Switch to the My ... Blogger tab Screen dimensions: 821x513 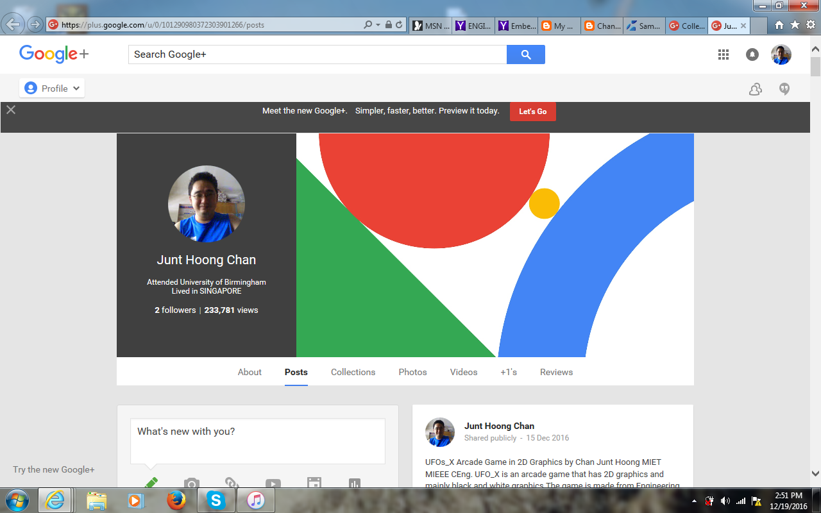pyautogui.click(x=559, y=26)
